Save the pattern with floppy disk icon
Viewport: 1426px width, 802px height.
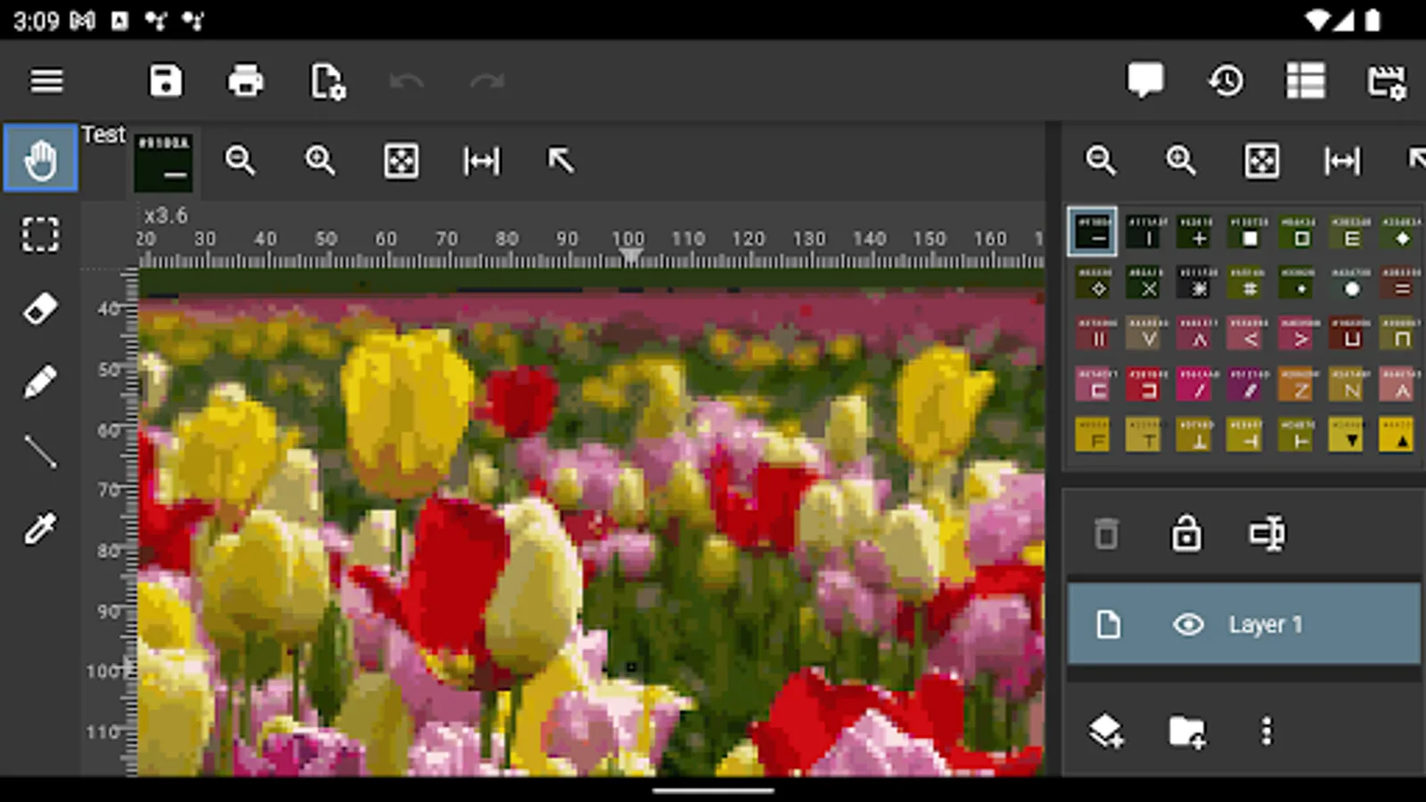pyautogui.click(x=165, y=81)
